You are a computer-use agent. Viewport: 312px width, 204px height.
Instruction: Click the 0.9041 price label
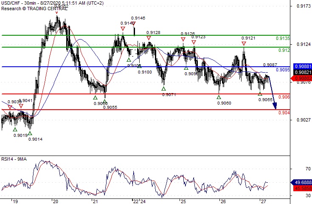click(26, 101)
